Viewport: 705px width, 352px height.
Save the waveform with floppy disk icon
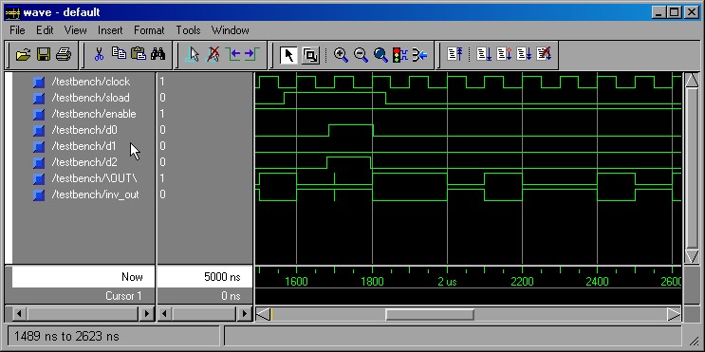(43, 55)
